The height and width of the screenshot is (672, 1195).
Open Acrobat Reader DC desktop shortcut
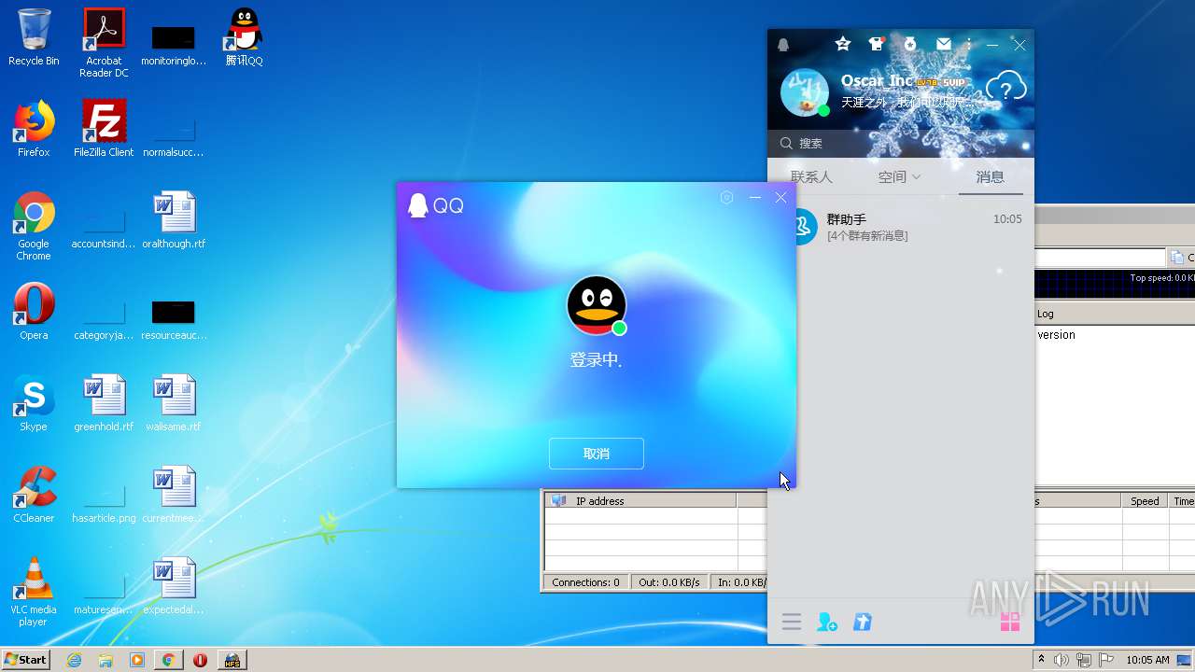click(x=104, y=43)
